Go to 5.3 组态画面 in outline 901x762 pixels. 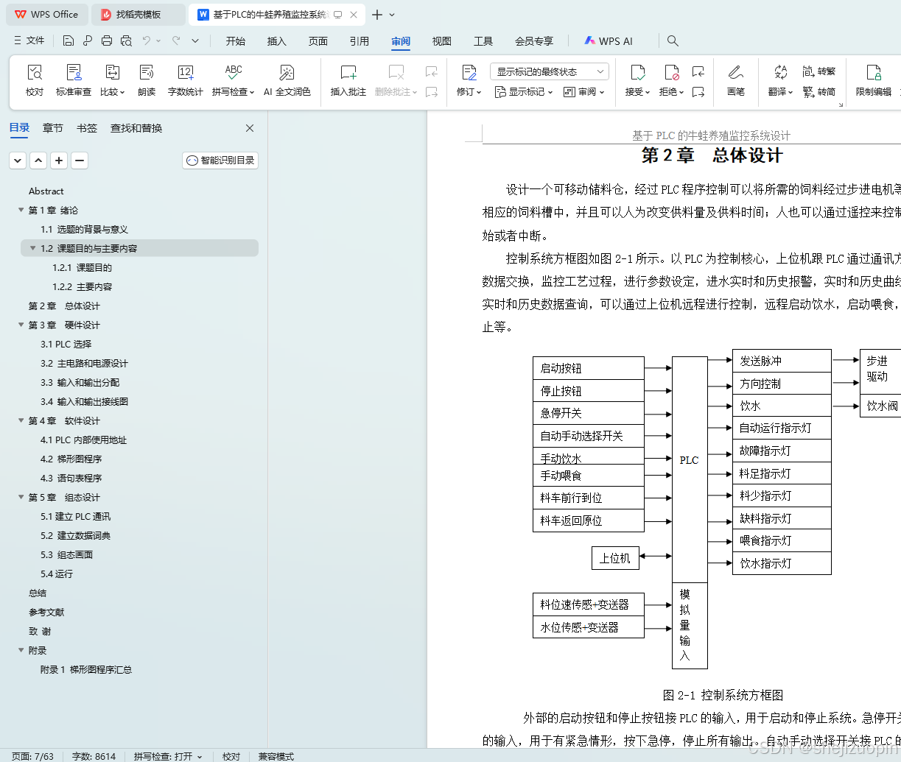pyautogui.click(x=67, y=554)
